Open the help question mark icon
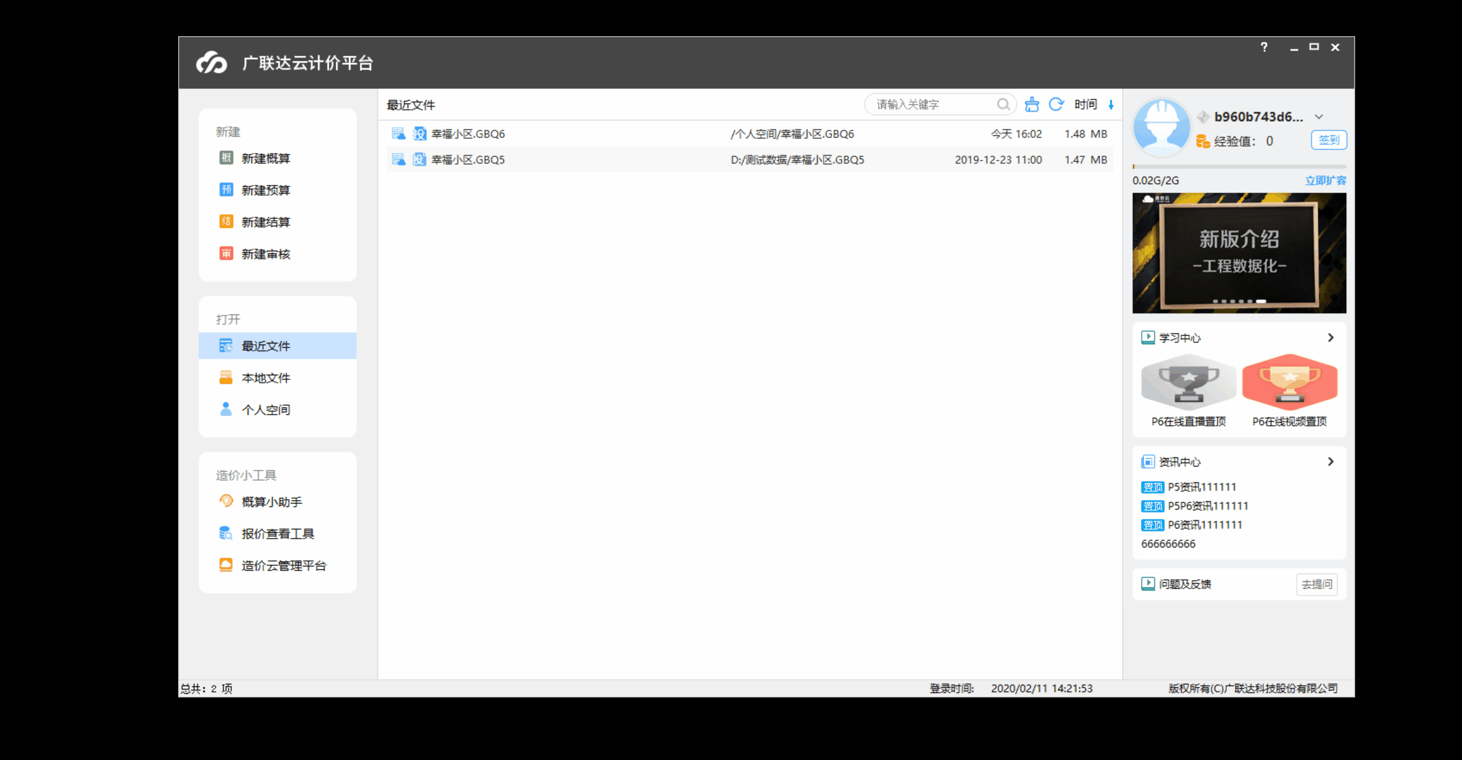 (1264, 47)
